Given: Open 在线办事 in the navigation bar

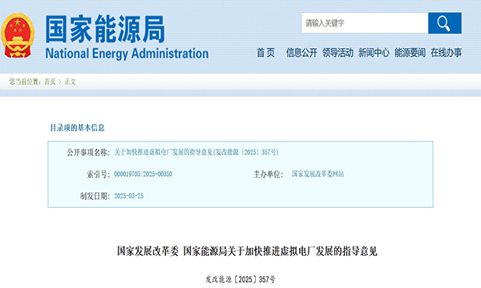Looking at the screenshot, I should pos(446,53).
